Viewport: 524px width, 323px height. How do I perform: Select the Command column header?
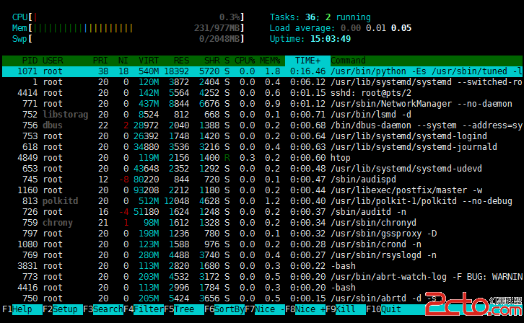click(x=348, y=61)
